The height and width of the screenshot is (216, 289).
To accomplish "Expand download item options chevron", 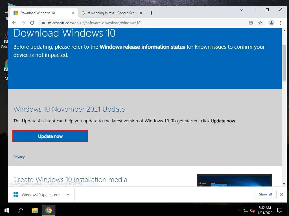I will tap(68, 195).
